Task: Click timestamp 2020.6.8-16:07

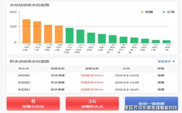Action: pos(127,90)
